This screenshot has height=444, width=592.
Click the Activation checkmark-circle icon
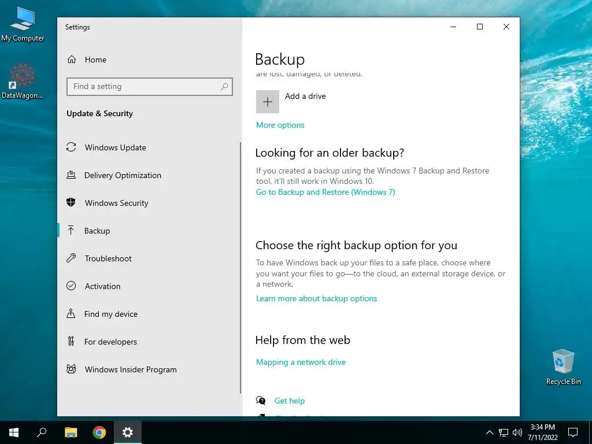[71, 286]
